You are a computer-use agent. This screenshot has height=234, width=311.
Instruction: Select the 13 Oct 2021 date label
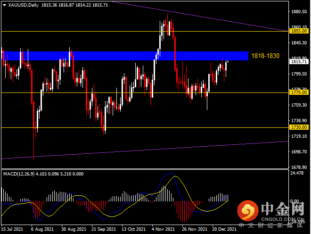pos(133,229)
